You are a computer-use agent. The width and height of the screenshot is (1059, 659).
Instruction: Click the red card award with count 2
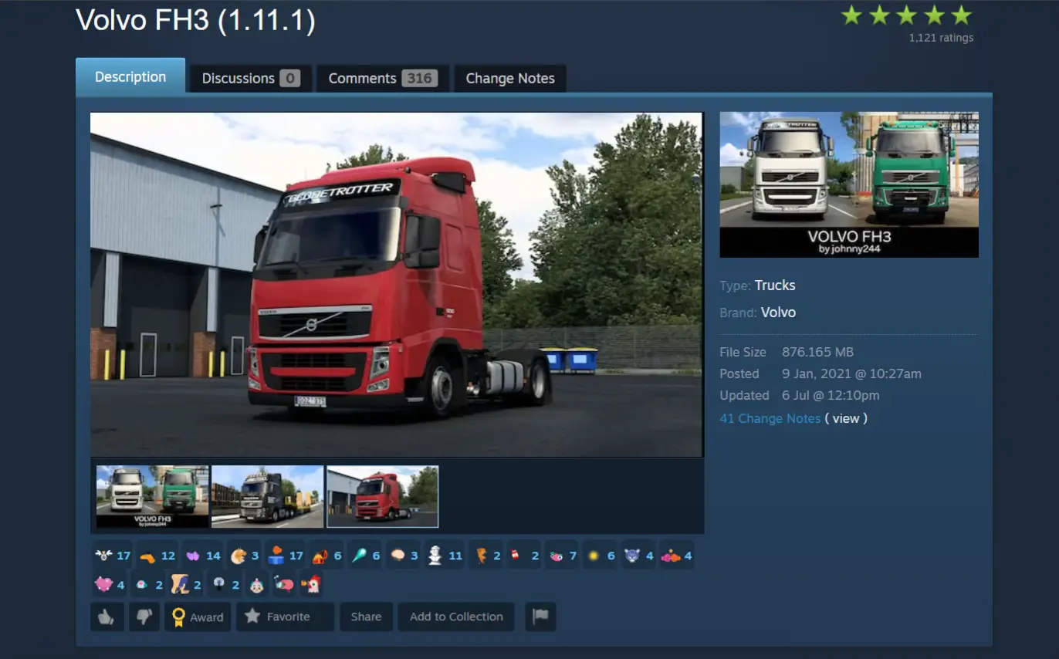[525, 555]
